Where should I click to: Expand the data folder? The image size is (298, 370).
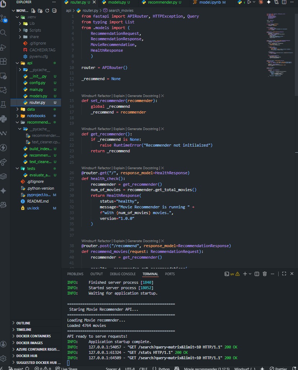click(x=17, y=109)
